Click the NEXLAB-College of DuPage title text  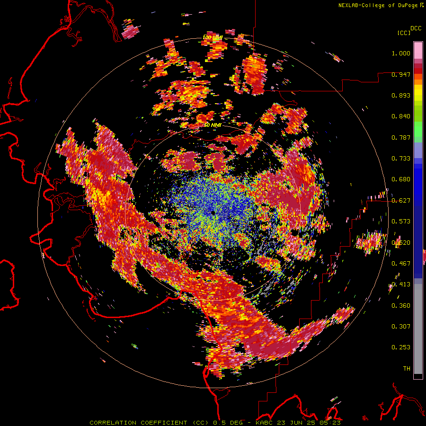click(x=378, y=5)
